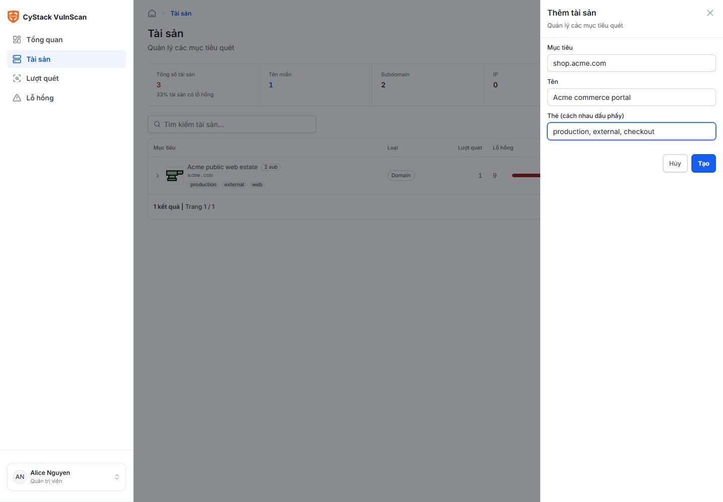Click the Lượt quét column header
723x502 pixels.
pyautogui.click(x=470, y=148)
